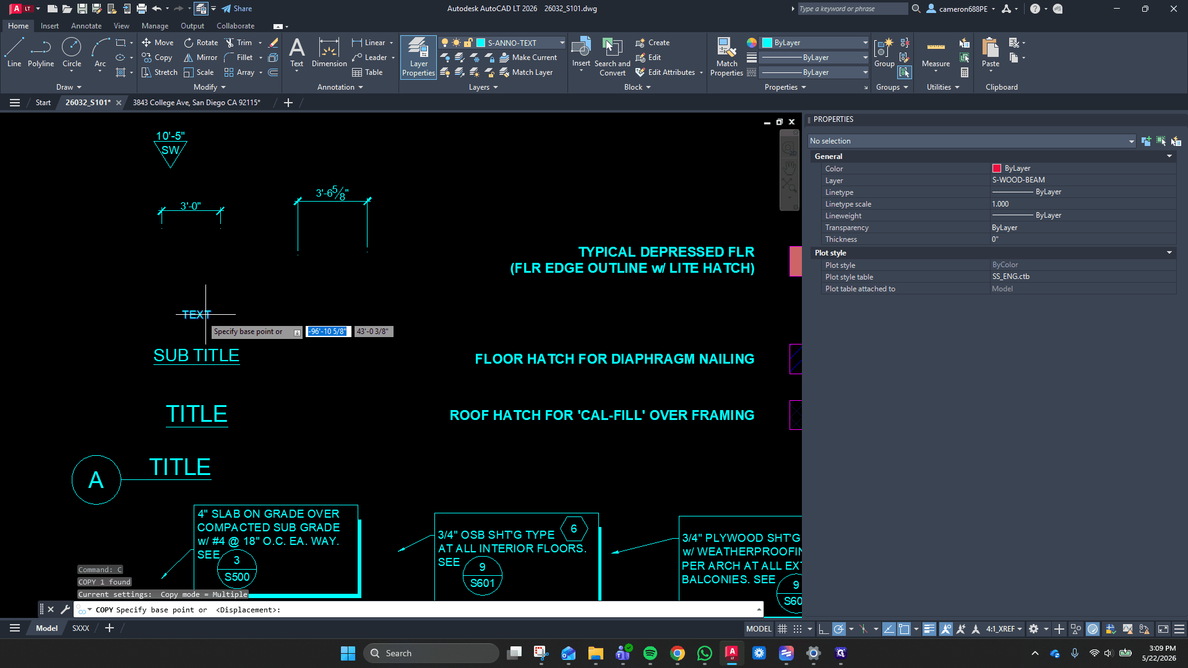This screenshot has height=668, width=1188.
Task: Collapse the Plot style section
Action: click(1169, 253)
